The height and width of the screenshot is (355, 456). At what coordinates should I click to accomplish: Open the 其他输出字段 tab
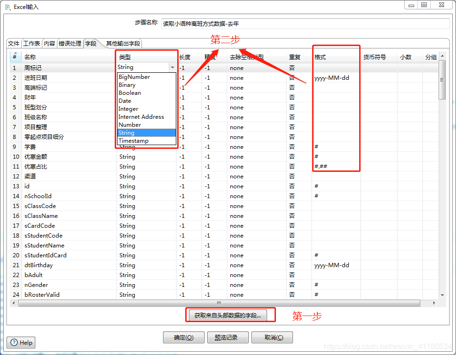coord(123,44)
